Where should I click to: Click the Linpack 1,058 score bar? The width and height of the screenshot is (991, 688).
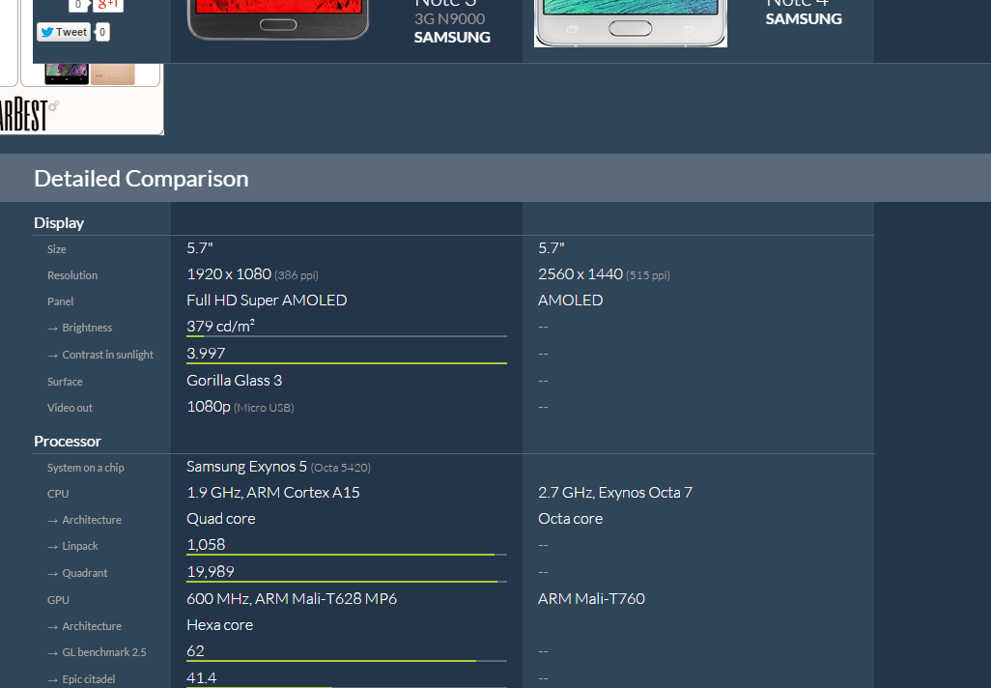pos(347,554)
